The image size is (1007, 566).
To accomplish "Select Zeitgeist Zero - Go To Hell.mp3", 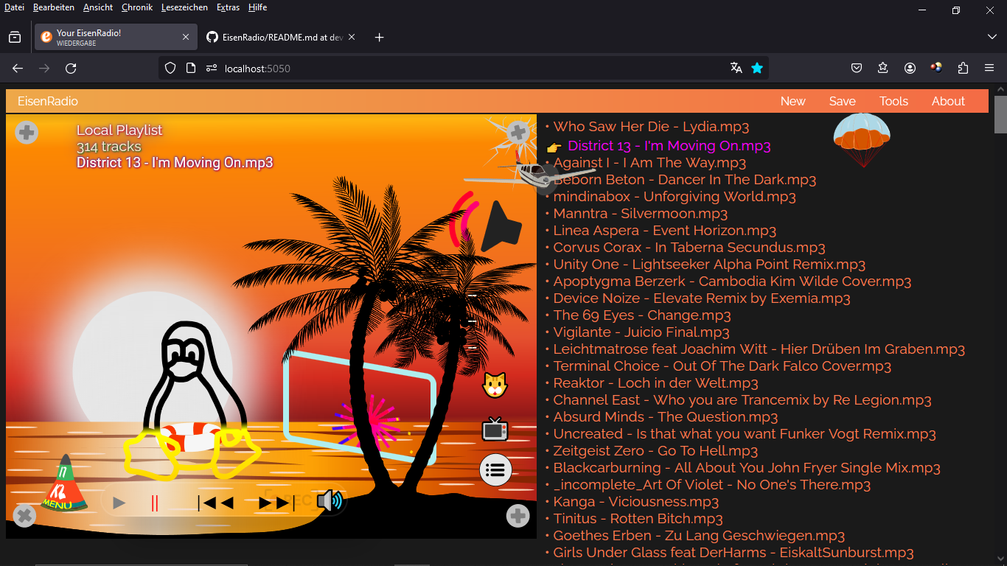I will click(655, 451).
